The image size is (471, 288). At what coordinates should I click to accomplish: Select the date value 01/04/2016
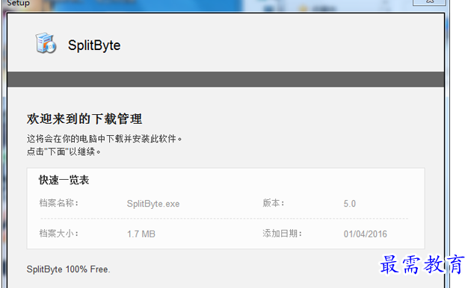pos(366,234)
